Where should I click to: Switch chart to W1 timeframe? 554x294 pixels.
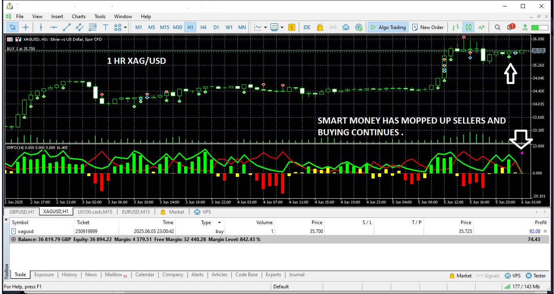click(x=229, y=27)
